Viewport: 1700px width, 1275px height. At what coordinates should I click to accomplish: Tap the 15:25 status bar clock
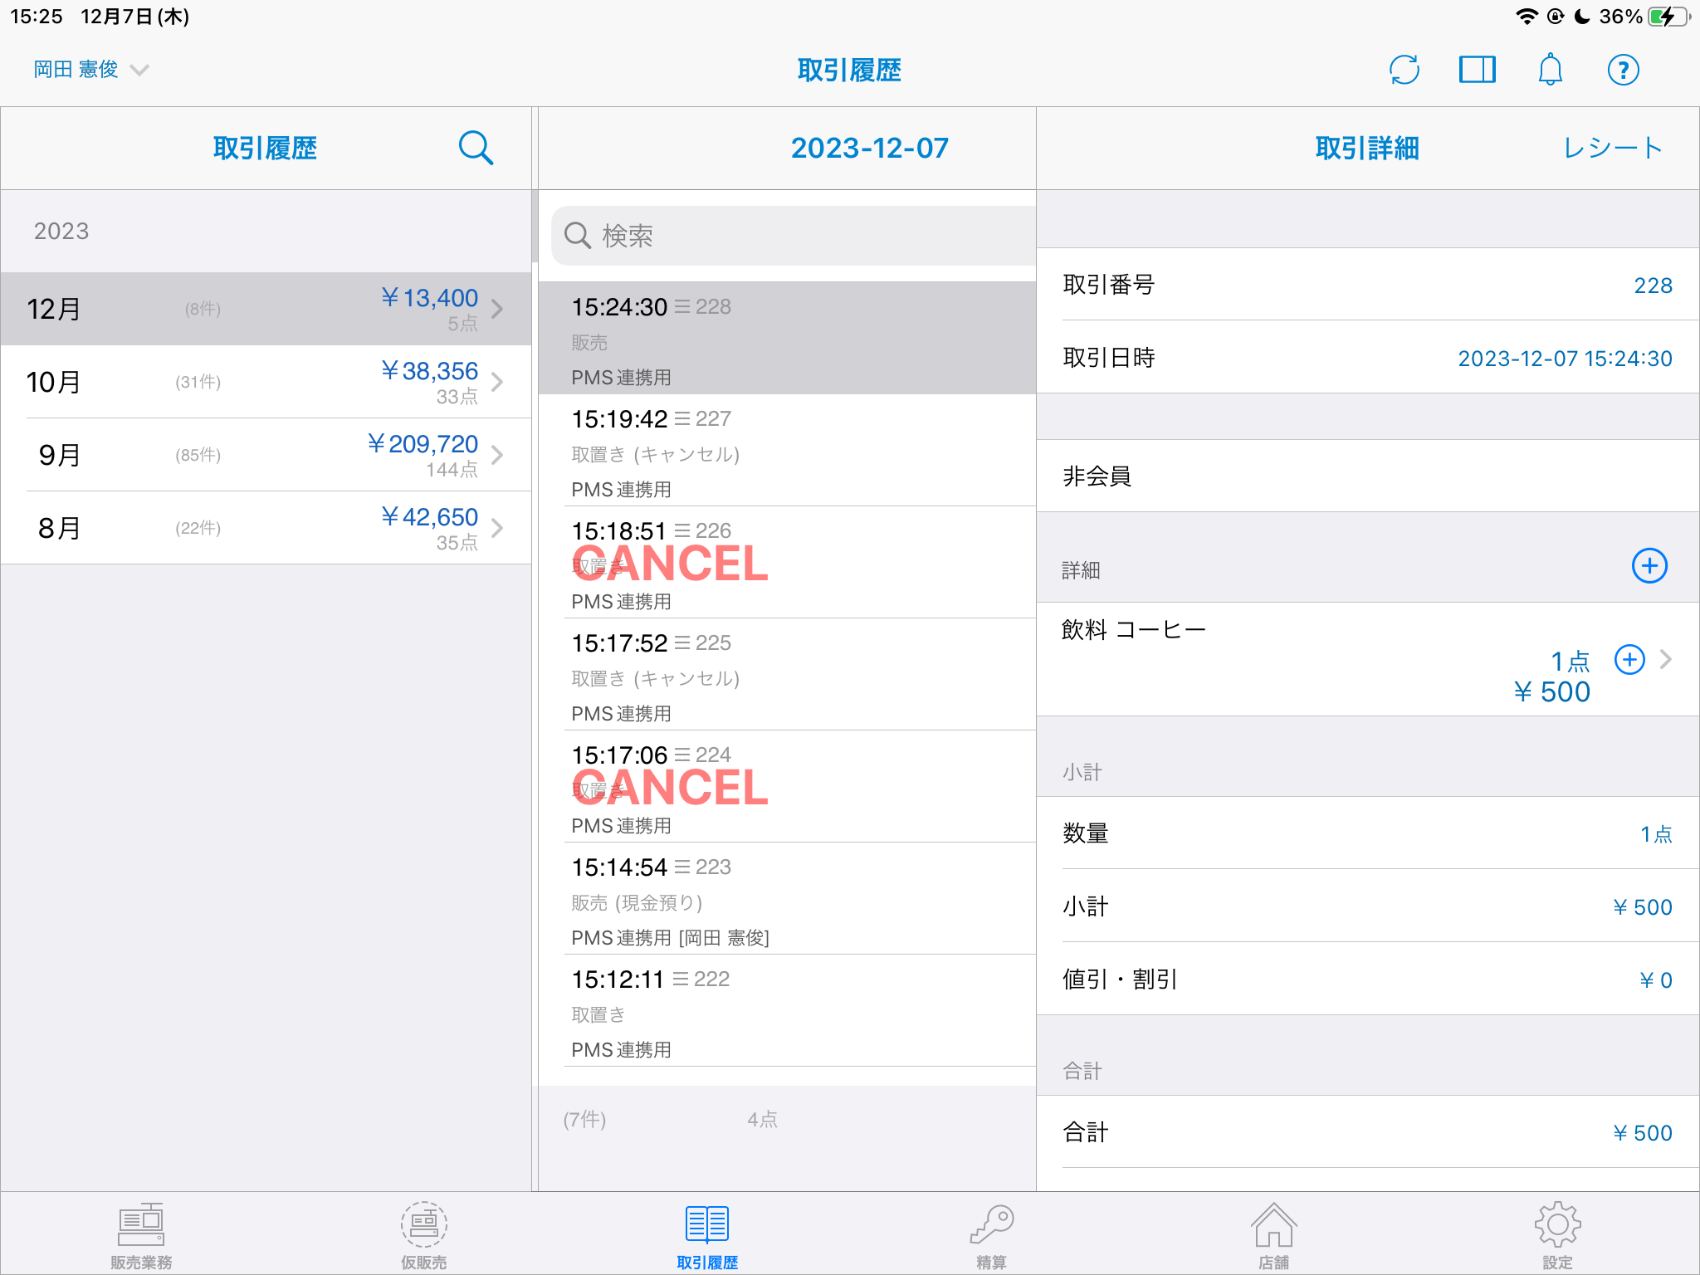(37, 17)
